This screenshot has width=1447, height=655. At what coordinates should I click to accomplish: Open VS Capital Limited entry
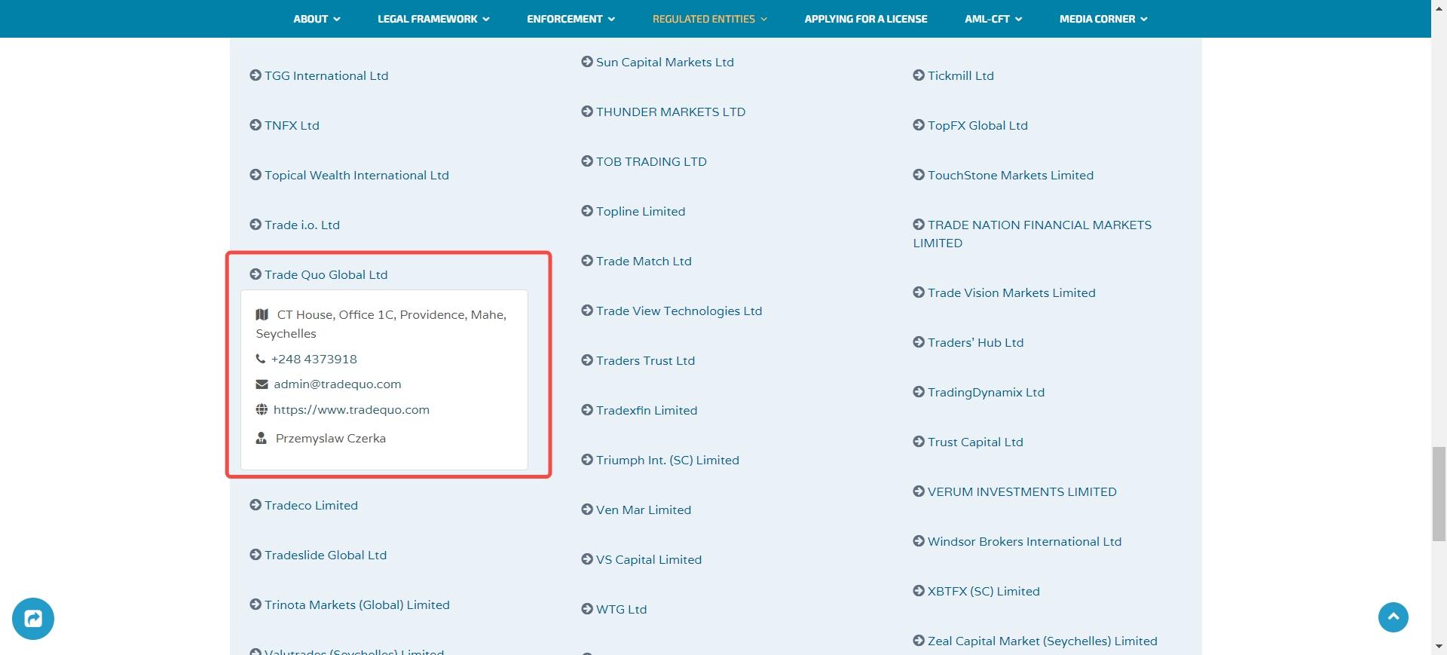[x=641, y=559]
